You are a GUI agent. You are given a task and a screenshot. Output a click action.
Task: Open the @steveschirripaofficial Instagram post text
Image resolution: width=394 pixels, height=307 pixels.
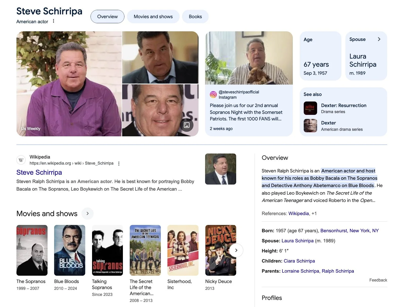click(246, 112)
